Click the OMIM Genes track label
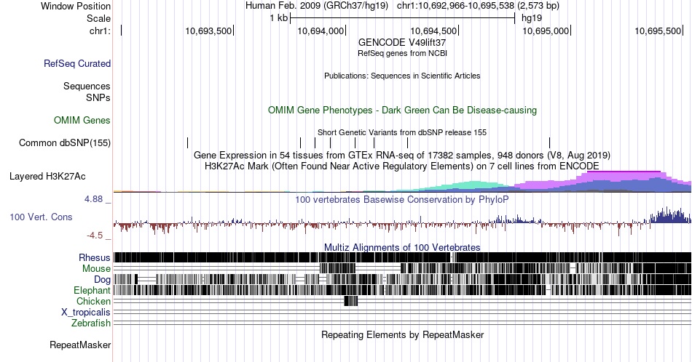This screenshot has width=692, height=362. 82,120
